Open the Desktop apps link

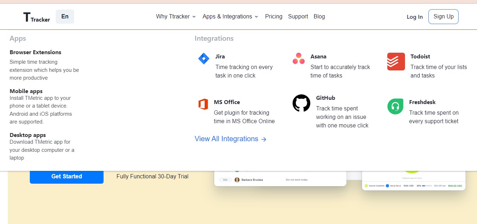tap(28, 135)
